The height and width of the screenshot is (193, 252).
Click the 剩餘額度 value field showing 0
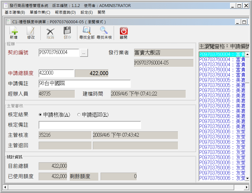click(x=119, y=176)
